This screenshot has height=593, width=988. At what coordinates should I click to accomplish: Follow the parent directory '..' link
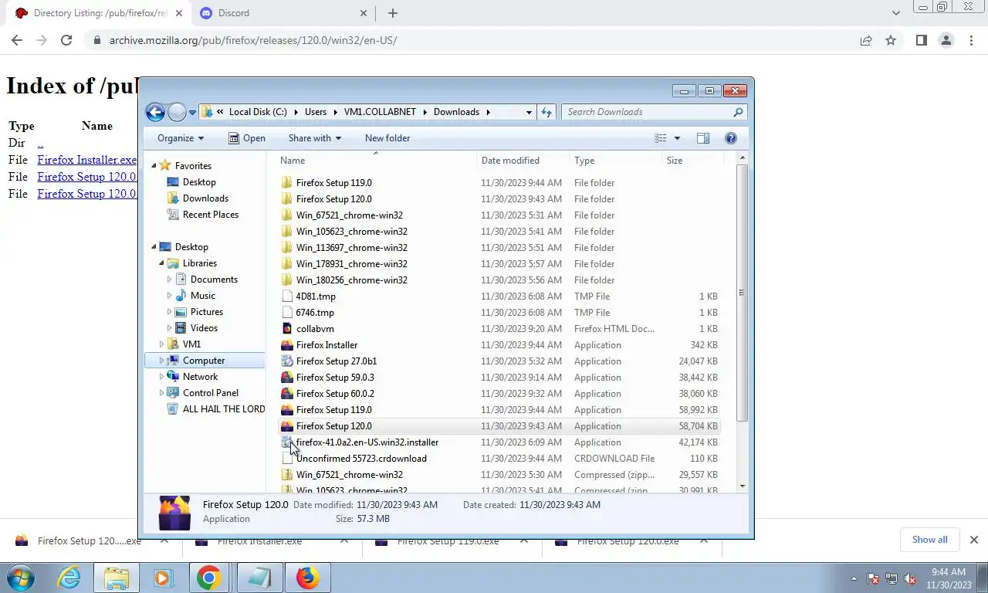40,143
